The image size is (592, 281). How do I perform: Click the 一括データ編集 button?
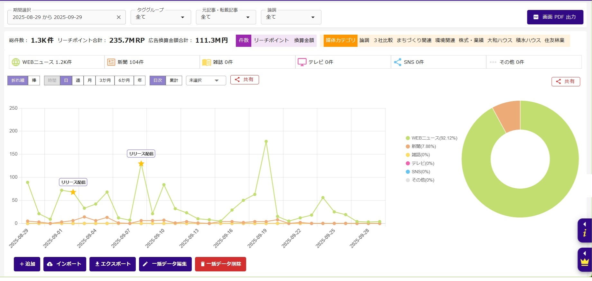tap(165, 264)
